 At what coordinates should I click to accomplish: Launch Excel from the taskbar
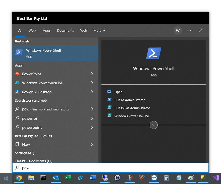tap(68, 178)
